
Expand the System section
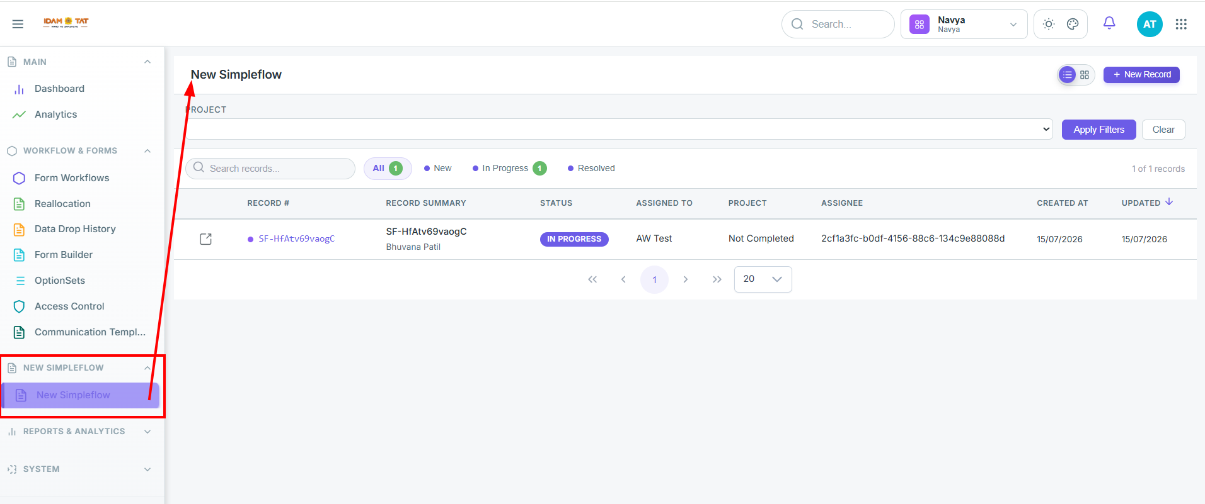click(x=147, y=469)
